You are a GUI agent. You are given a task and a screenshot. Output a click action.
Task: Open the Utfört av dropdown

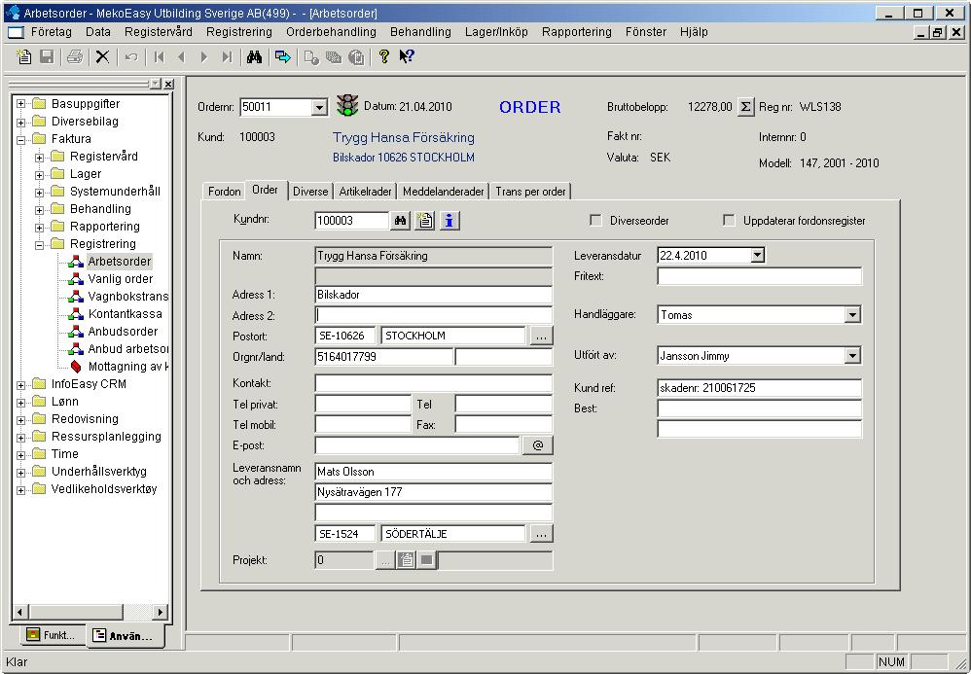[x=852, y=356]
